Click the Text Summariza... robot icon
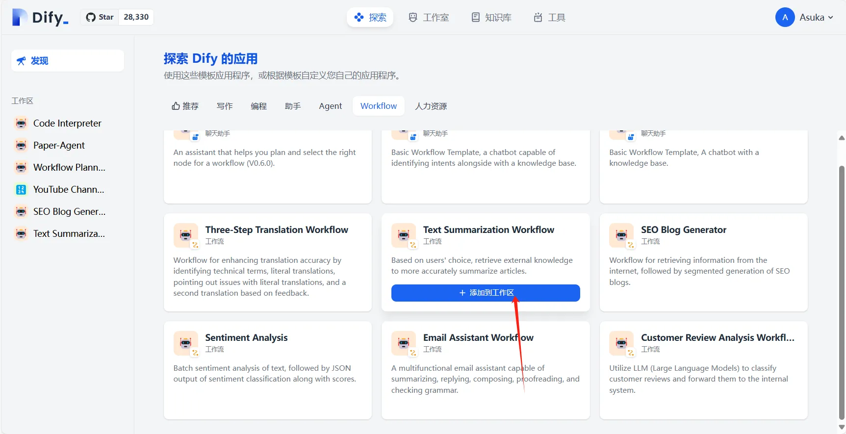 21,233
